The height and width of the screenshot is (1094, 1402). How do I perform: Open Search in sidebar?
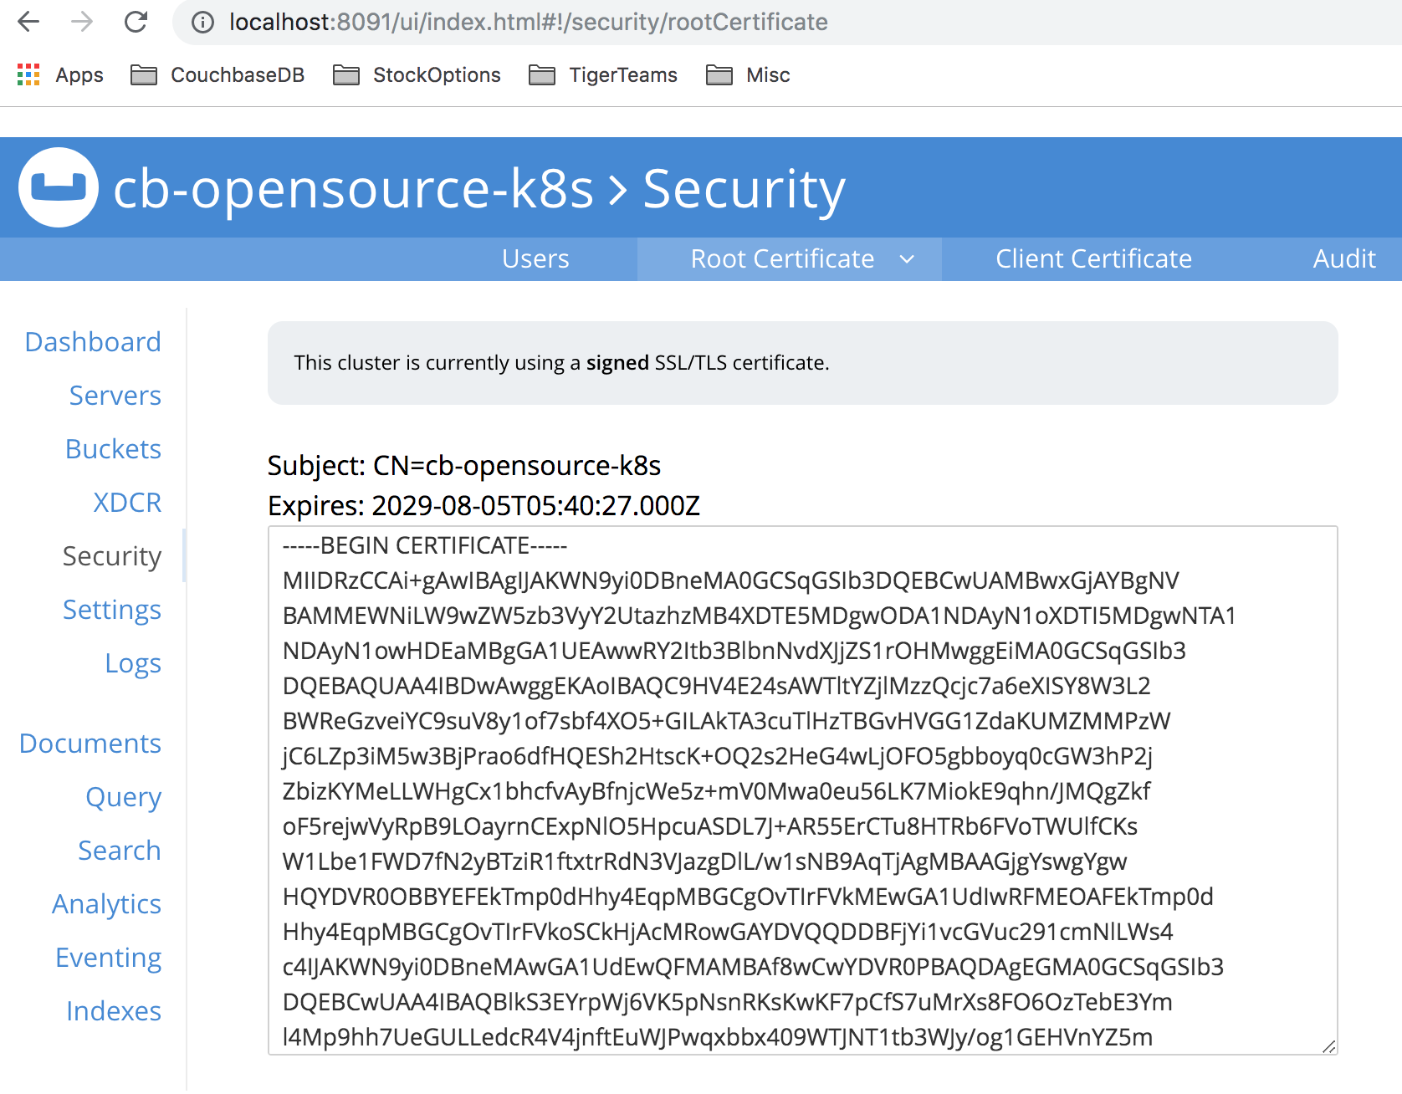coord(120,851)
